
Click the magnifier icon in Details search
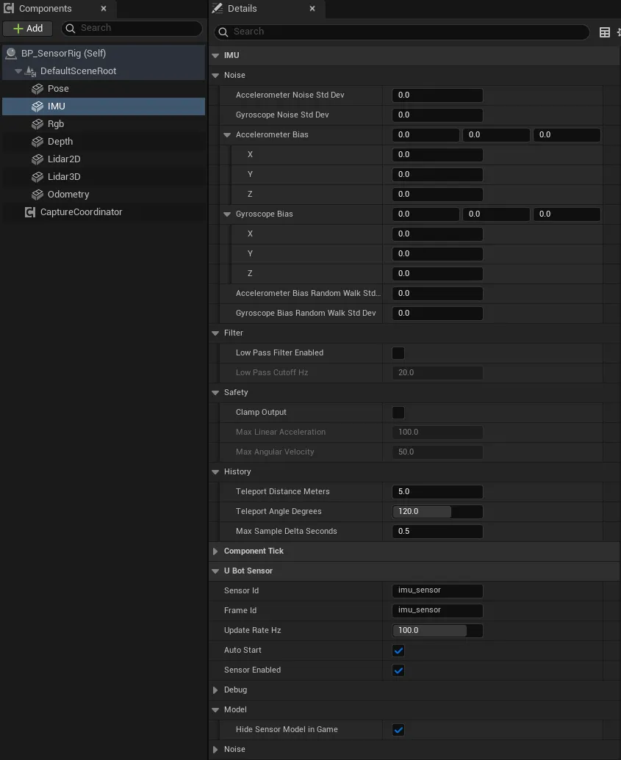coord(223,32)
